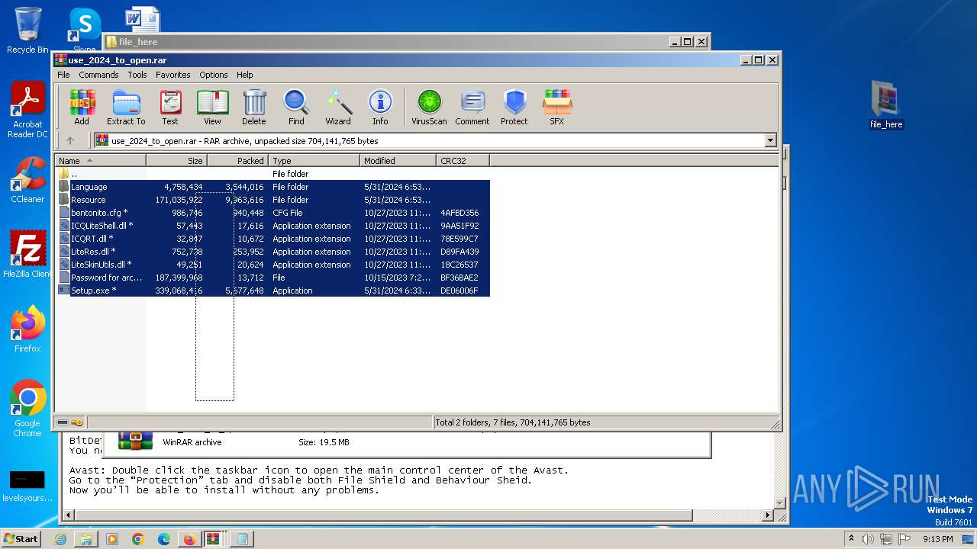This screenshot has height=549, width=977.
Task: Click the WinRAR taskbar button
Action: 214,539
